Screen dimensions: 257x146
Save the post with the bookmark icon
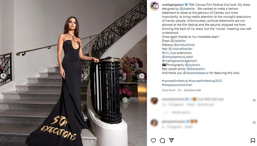tap(253, 140)
